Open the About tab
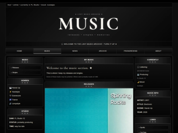Image resolution: width=178 pixels, height=133 pixels. pos(158,51)
